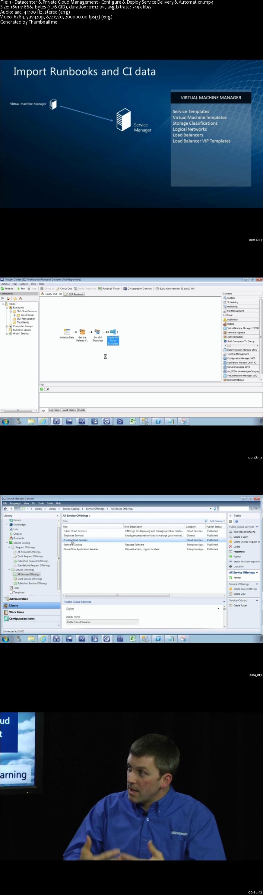Click Refresh icon in Runbook Designer toolbar
This screenshot has height=895, width=263.
(2, 288)
